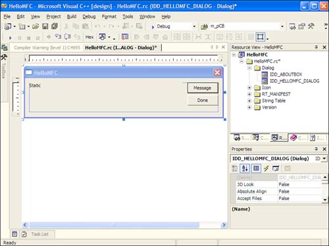Open Solution Explorer from the toolbar icon
329x246 pixels.
(x=293, y=26)
